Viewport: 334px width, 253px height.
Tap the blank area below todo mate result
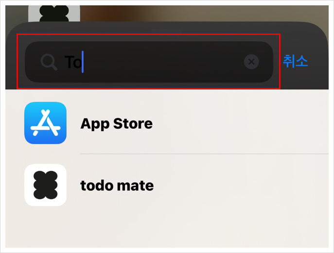167,232
